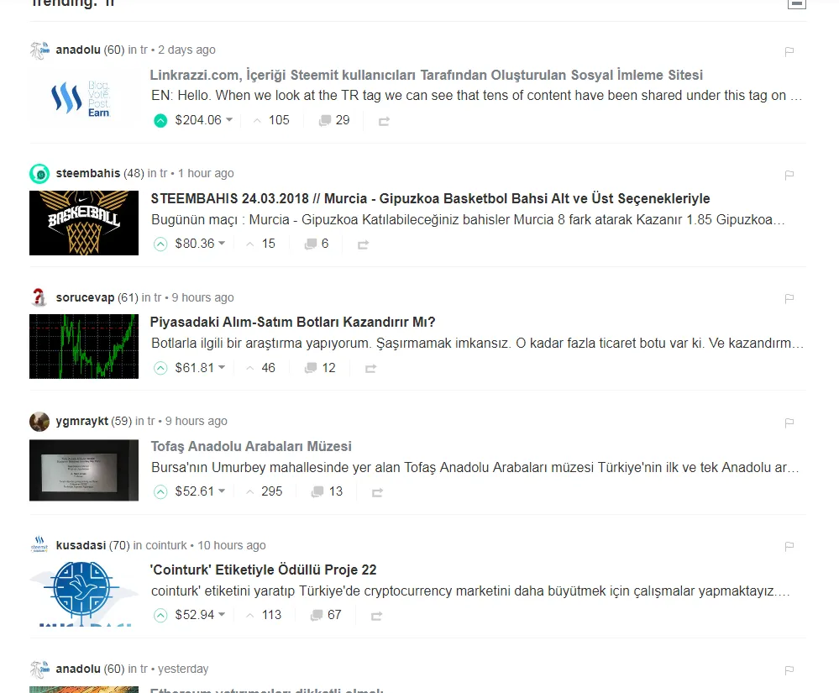
Task: Flag the 'yesterday' post by anadolu
Action: click(x=789, y=670)
